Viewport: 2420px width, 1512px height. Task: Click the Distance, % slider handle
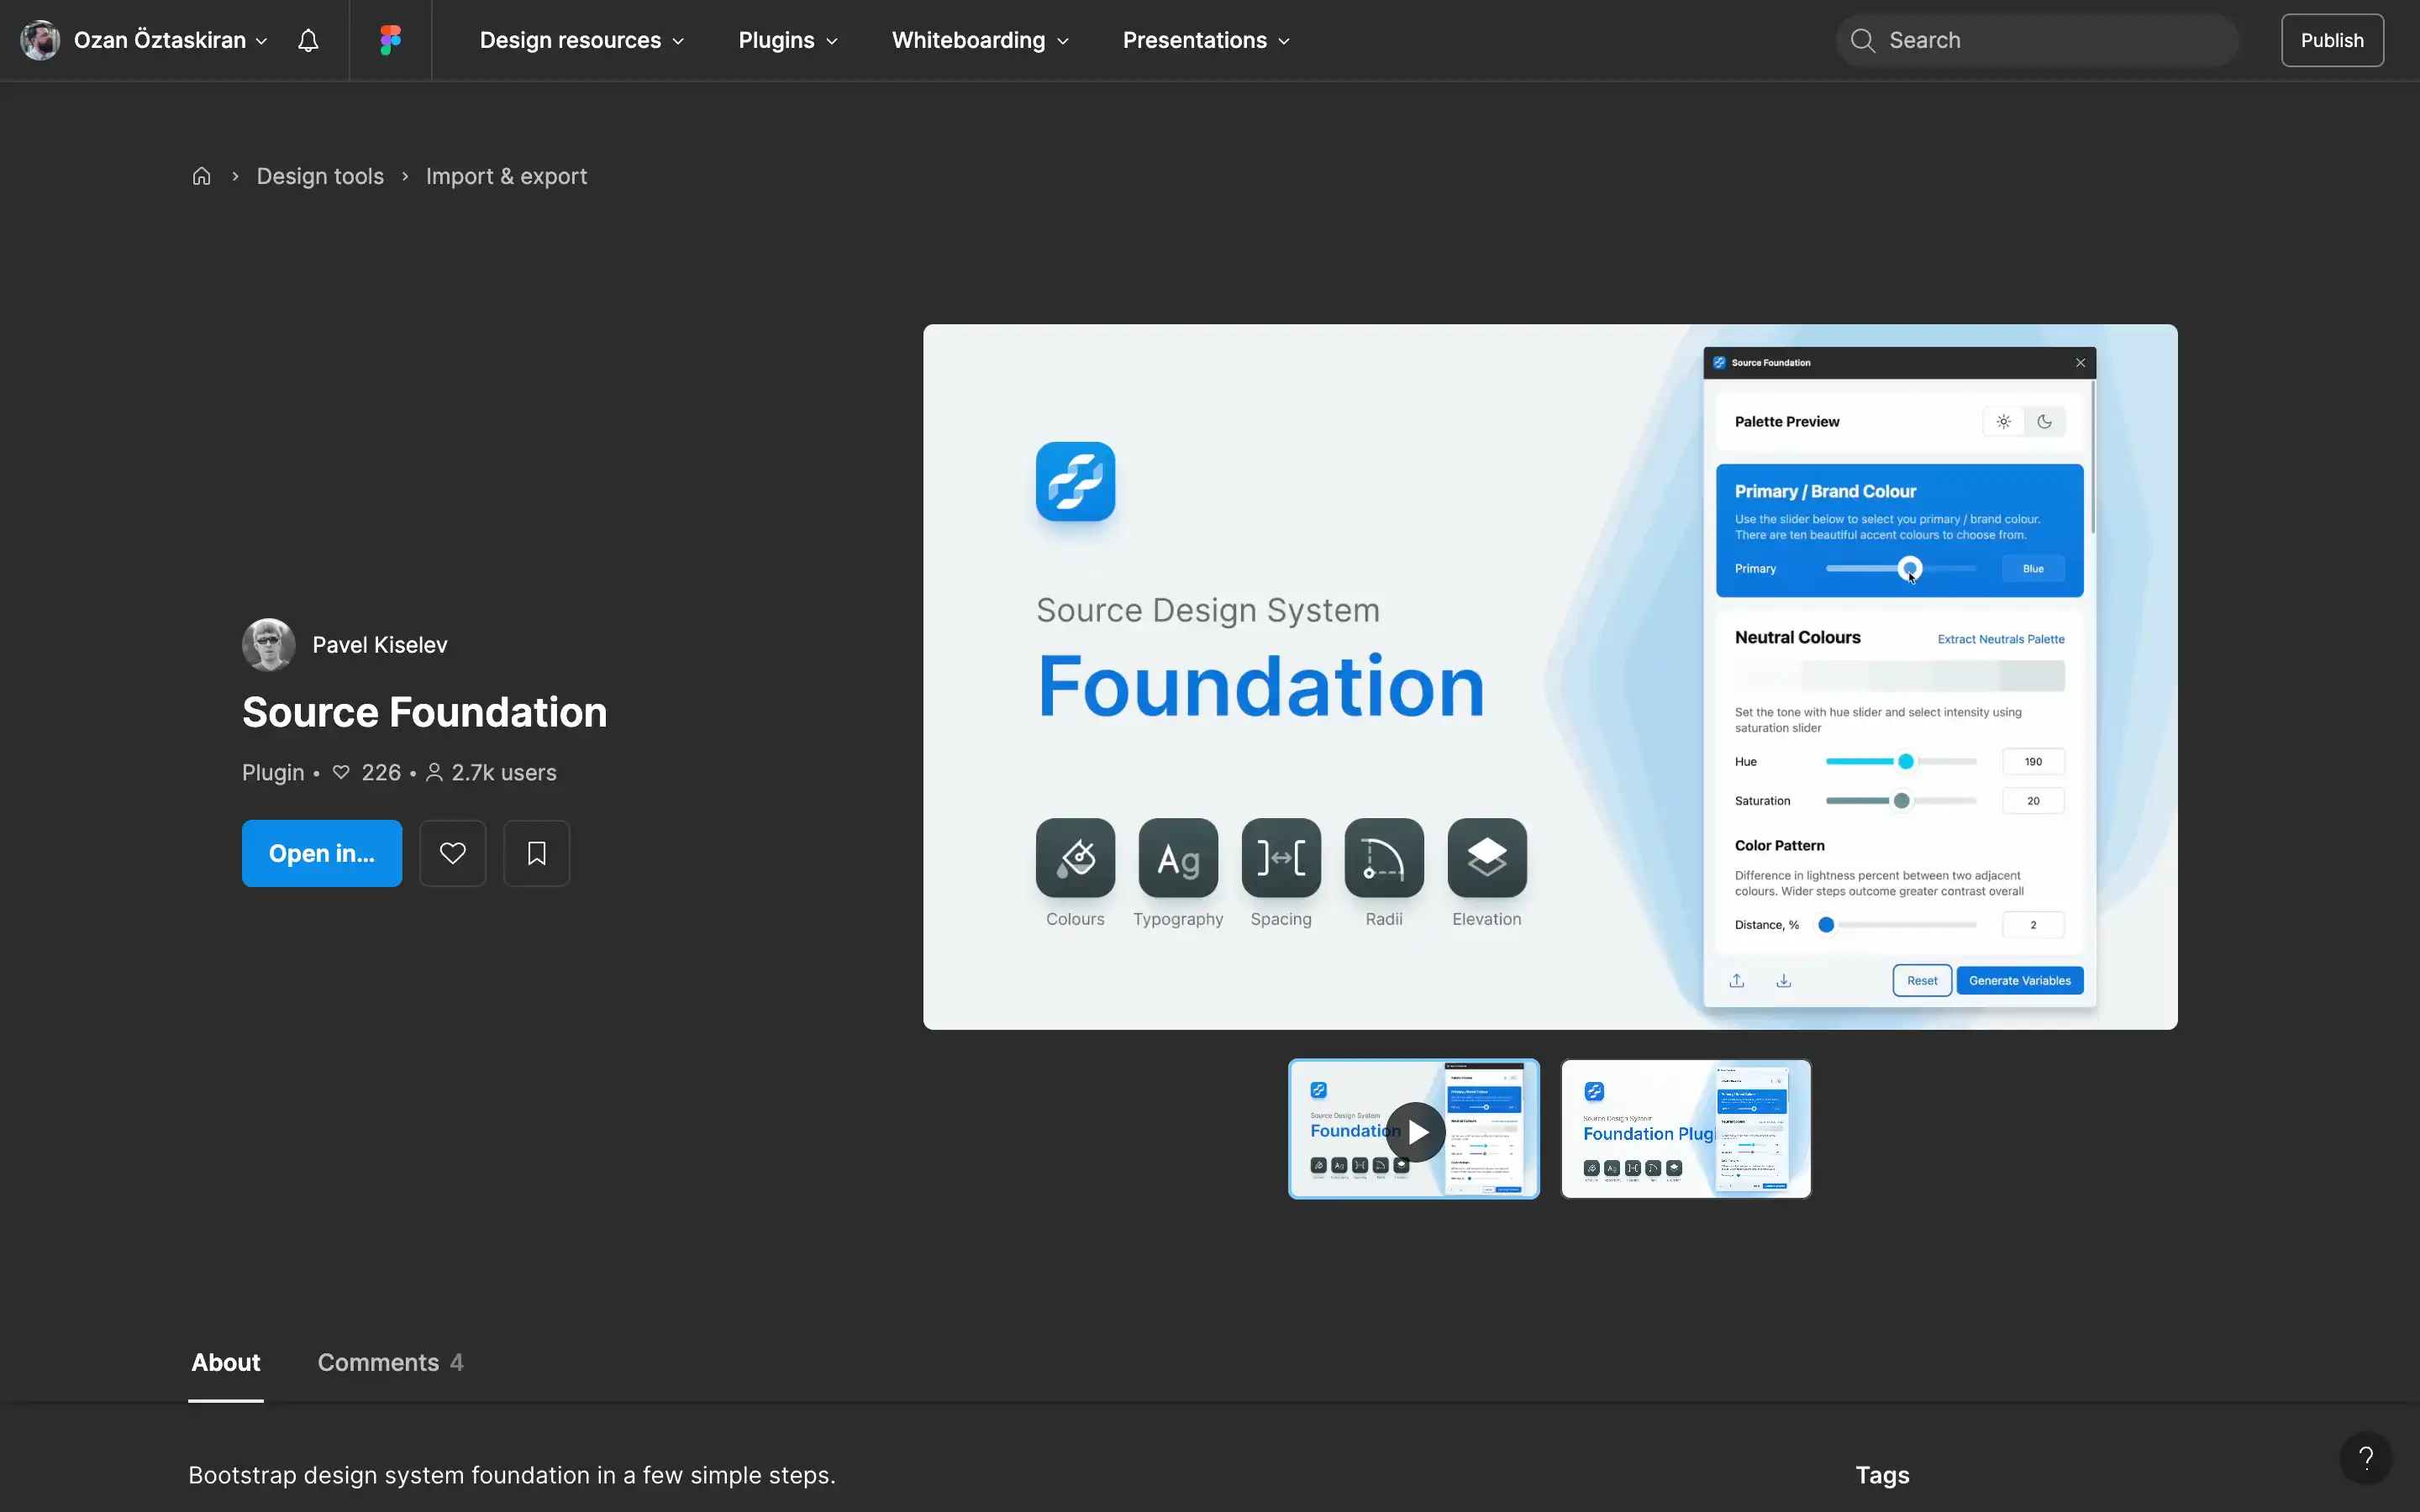click(x=1826, y=924)
